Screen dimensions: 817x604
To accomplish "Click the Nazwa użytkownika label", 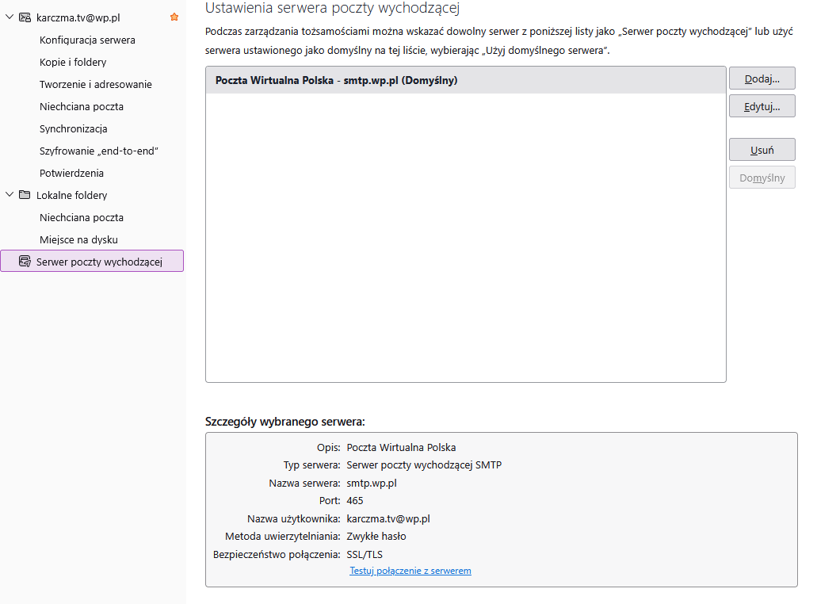I will pyautogui.click(x=294, y=518).
